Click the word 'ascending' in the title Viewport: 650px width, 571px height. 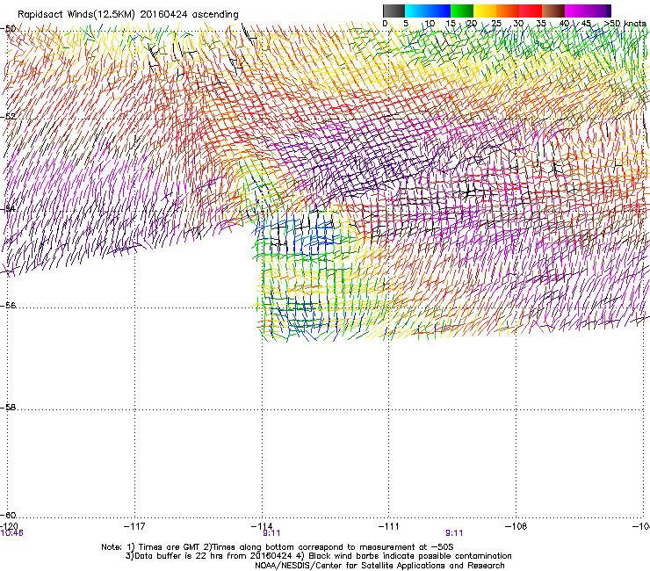coord(215,15)
